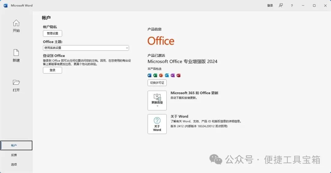Open 选项 in the sidebar
This screenshot has height=173, width=331.
pyautogui.click(x=14, y=164)
